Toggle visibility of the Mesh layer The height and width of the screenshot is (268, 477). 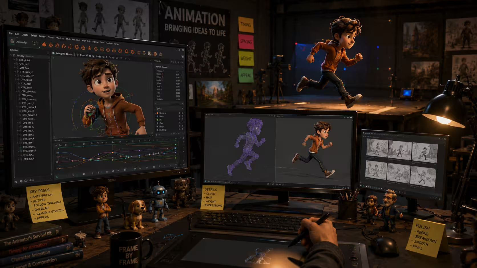pos(180,116)
